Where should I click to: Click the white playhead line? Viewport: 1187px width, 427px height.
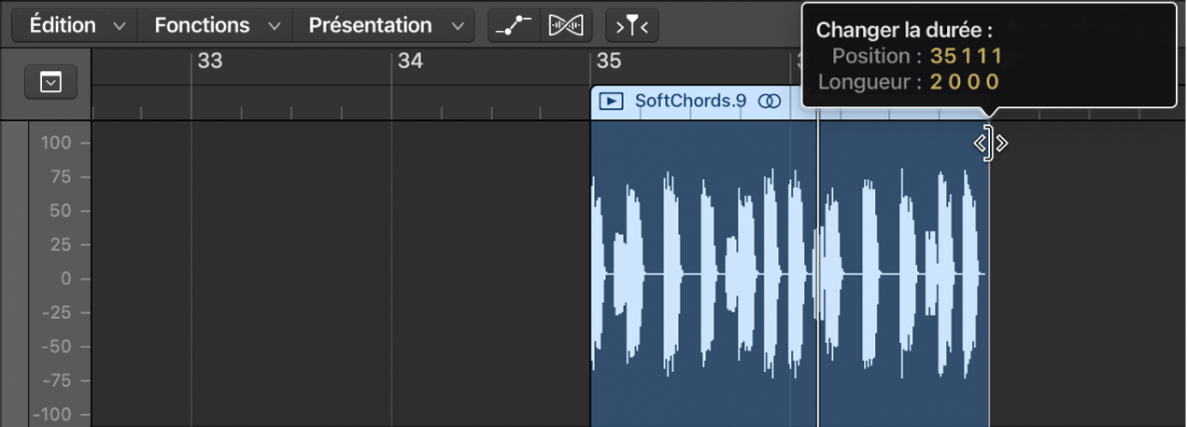click(818, 280)
